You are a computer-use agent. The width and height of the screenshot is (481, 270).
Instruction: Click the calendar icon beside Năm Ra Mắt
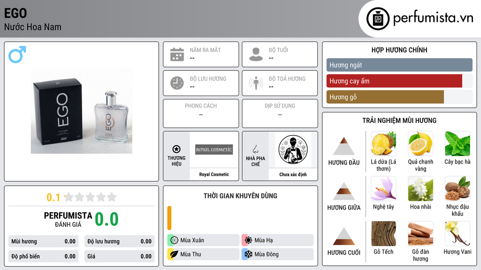(177, 54)
